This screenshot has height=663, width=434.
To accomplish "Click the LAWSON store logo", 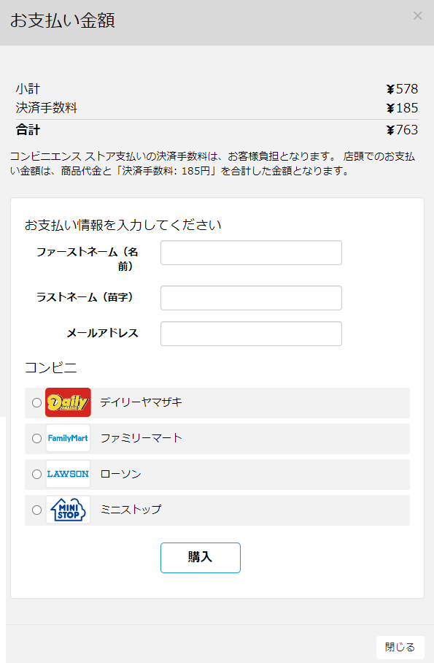I will click(68, 474).
